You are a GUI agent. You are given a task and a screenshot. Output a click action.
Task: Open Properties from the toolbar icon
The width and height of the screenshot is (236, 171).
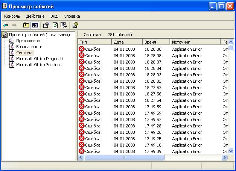click(x=46, y=25)
